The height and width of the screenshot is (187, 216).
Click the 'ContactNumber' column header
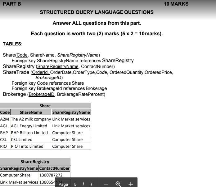pos(55,168)
